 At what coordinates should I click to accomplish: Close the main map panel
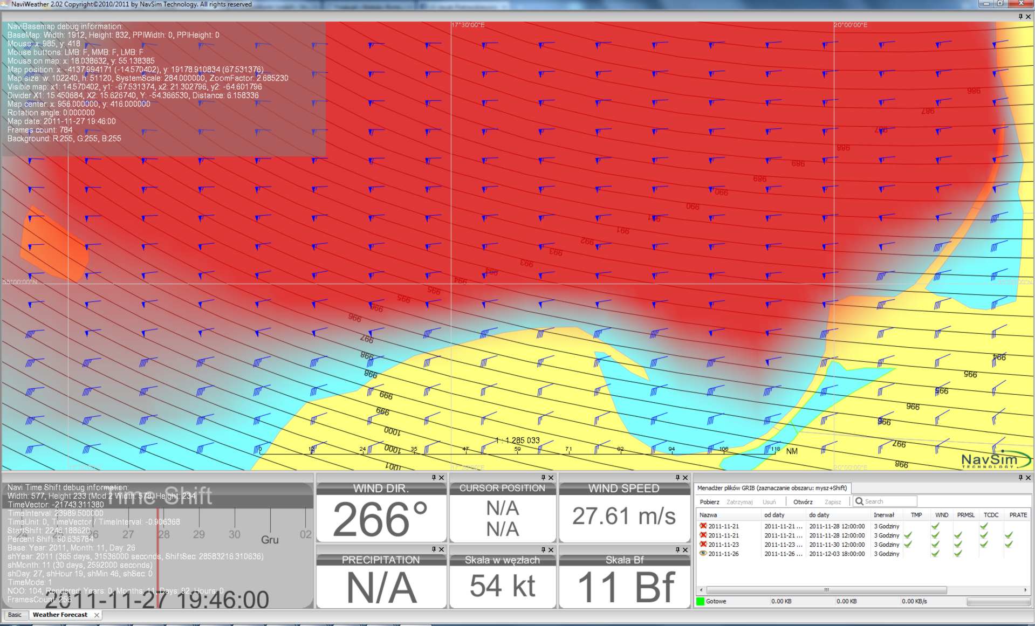click(1028, 17)
